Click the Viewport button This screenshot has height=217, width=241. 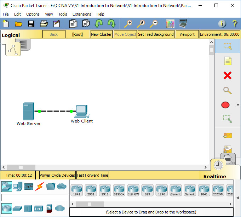point(187,34)
